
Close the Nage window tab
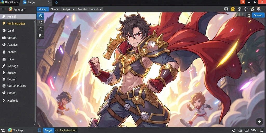pos(49,2)
